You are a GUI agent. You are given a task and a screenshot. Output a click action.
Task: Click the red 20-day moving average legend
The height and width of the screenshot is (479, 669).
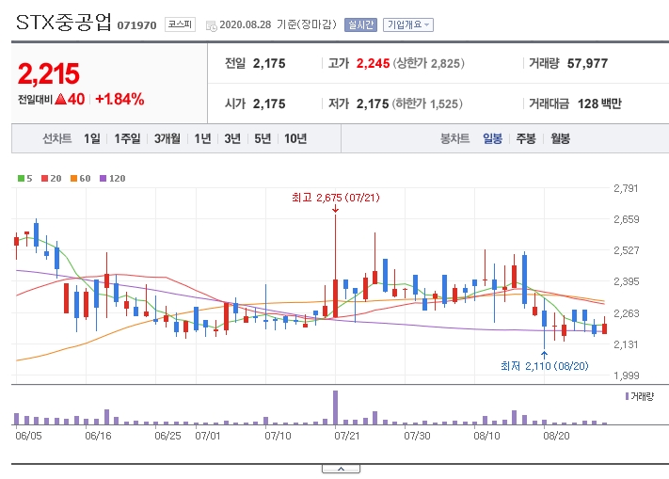coord(51,178)
